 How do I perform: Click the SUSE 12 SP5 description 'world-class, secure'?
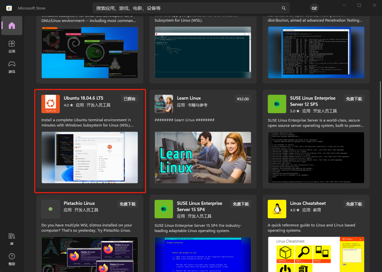316,123
